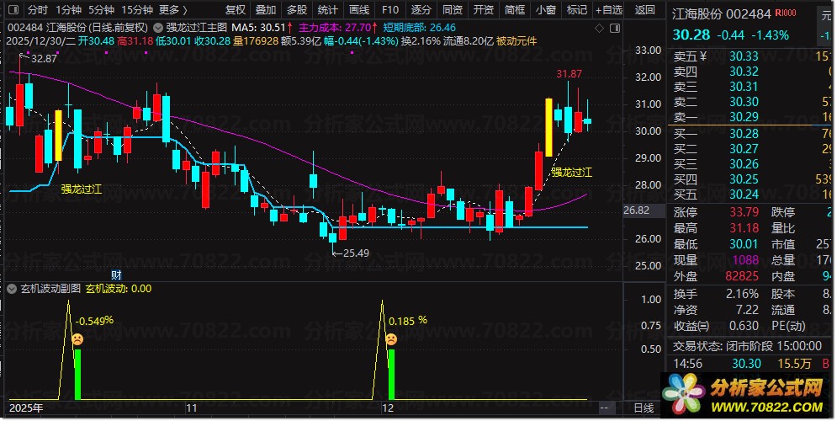The image size is (837, 421).
Task: Open F10 company info
Action: tap(390, 9)
